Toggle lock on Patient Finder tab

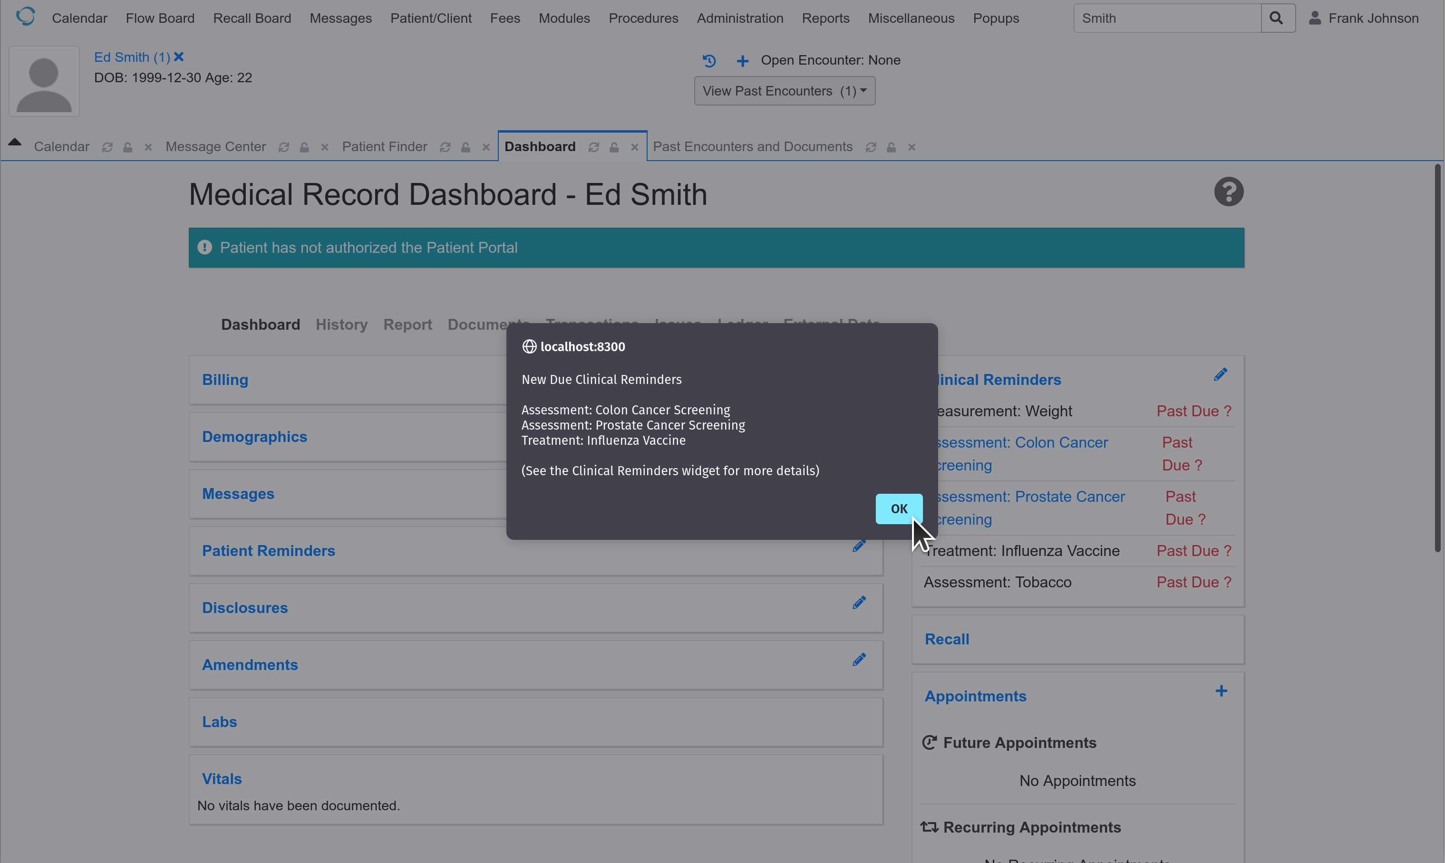(x=466, y=148)
